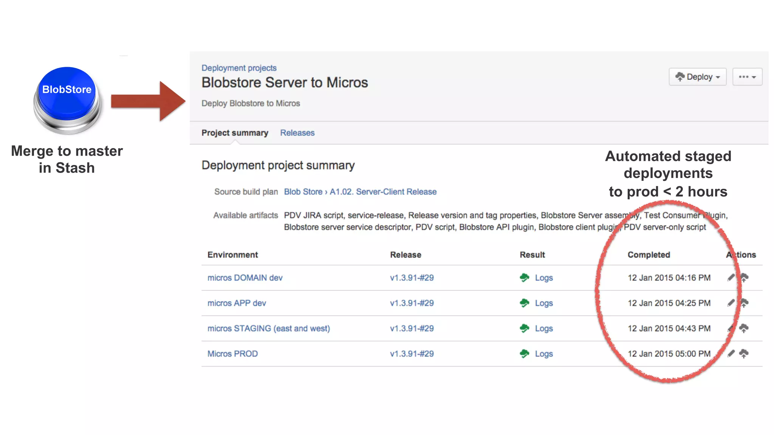Select '12 Jan 2015 04:16 PM' completed time
The width and height of the screenshot is (774, 435).
669,278
